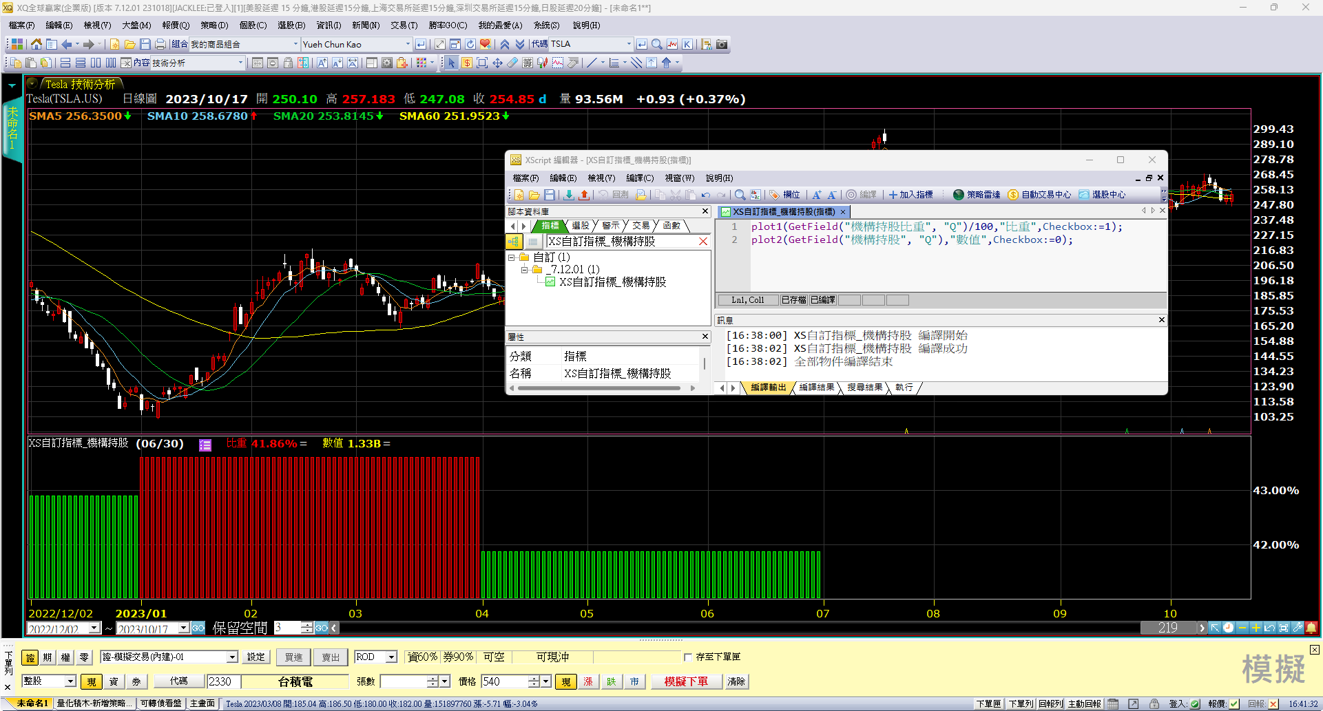Click the save icon in XScript editor
Viewport: 1323px width, 711px height.
(549, 195)
